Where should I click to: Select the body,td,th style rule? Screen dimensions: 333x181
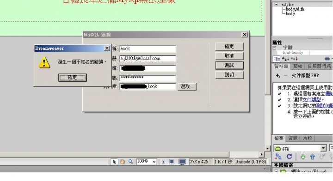(x=295, y=9)
